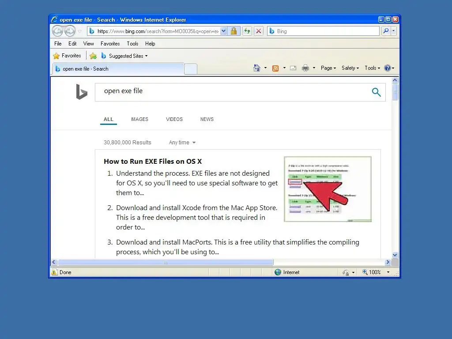
Task: Open a new blank tab
Action: [191, 69]
